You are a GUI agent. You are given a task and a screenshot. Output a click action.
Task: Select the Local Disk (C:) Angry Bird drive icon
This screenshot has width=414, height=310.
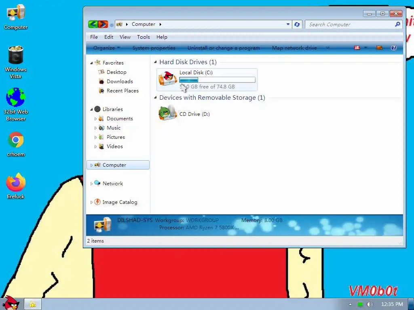click(x=168, y=78)
